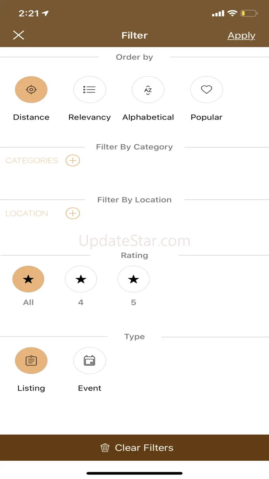Viewport: 269px width, 479px height.
Task: Expand location with the plus button
Action: coord(73,213)
